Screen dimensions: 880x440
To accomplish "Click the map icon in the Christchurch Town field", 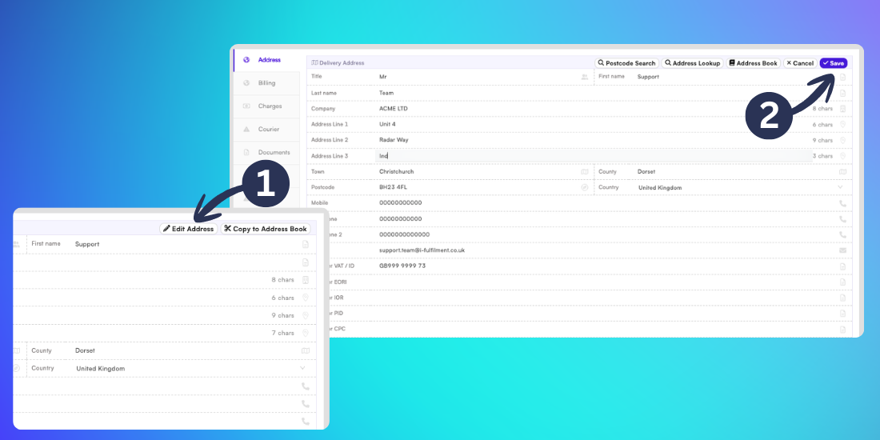I will 585,172.
